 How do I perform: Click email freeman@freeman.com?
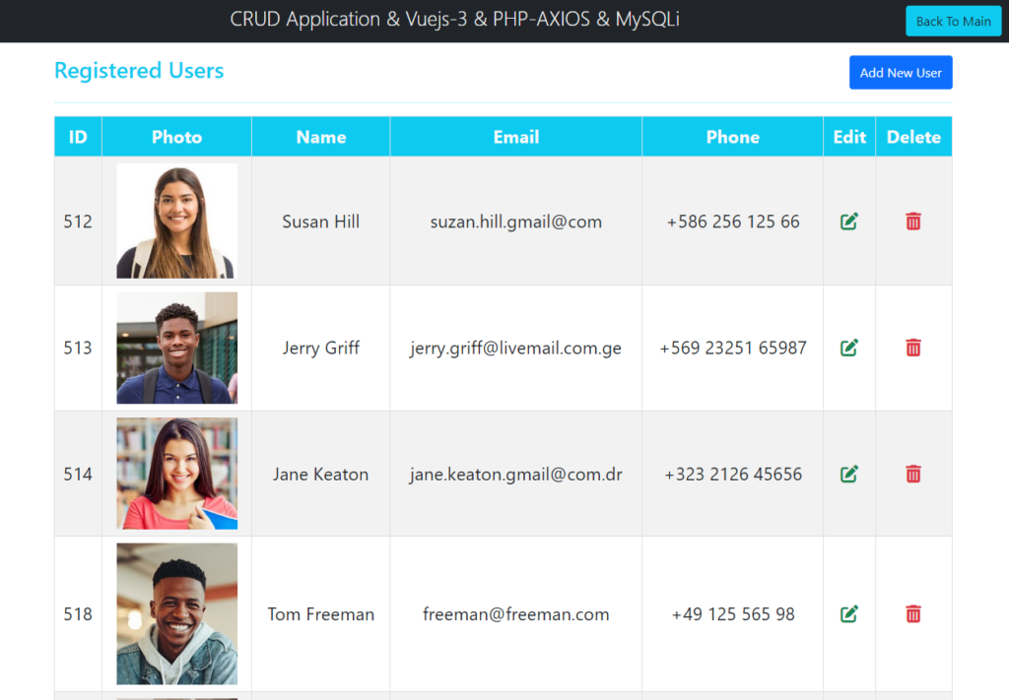coord(515,614)
